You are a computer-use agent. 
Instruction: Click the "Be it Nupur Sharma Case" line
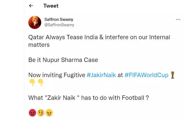point(63,60)
